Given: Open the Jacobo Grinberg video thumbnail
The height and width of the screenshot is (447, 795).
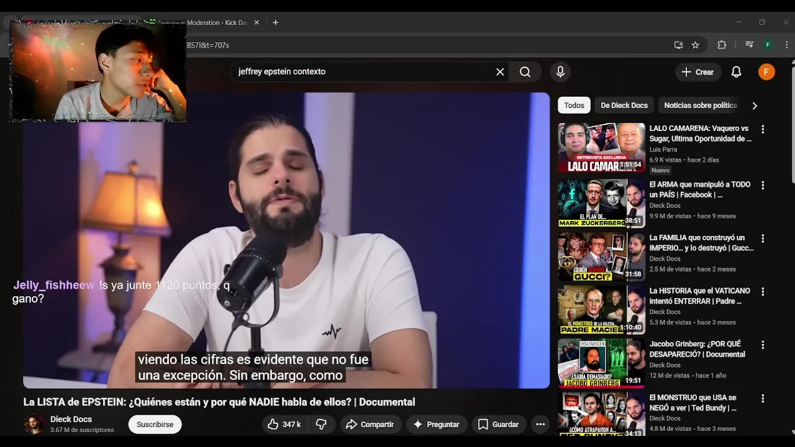Looking at the screenshot, I should 601,363.
